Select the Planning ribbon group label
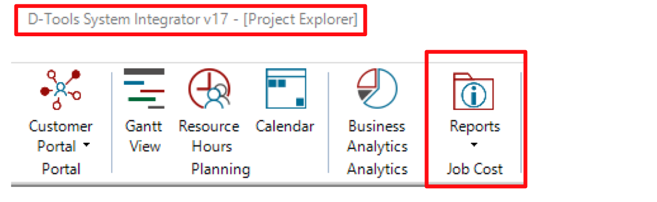 pos(221,169)
